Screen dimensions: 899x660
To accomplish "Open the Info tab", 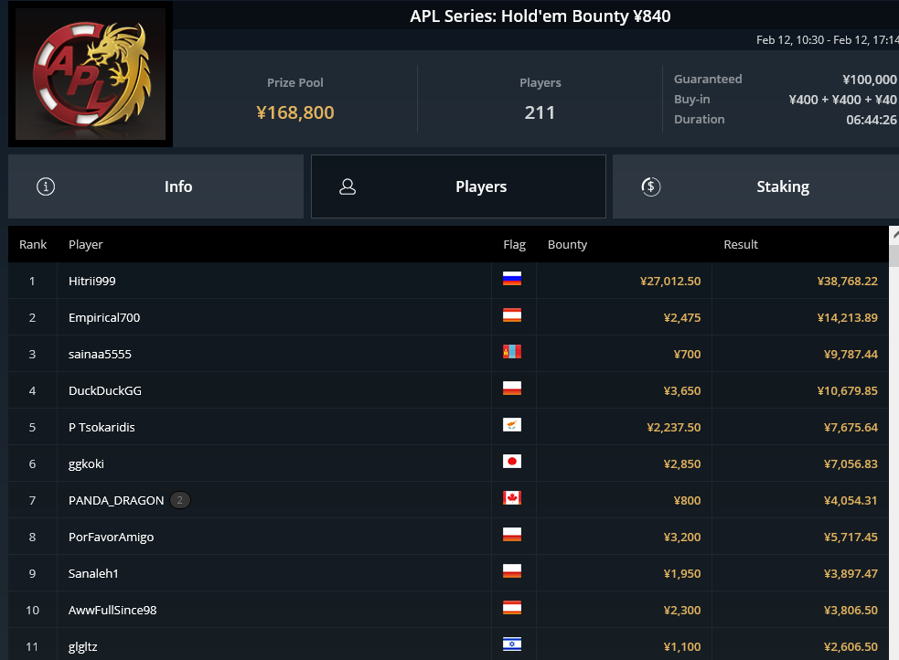I will coord(155,186).
